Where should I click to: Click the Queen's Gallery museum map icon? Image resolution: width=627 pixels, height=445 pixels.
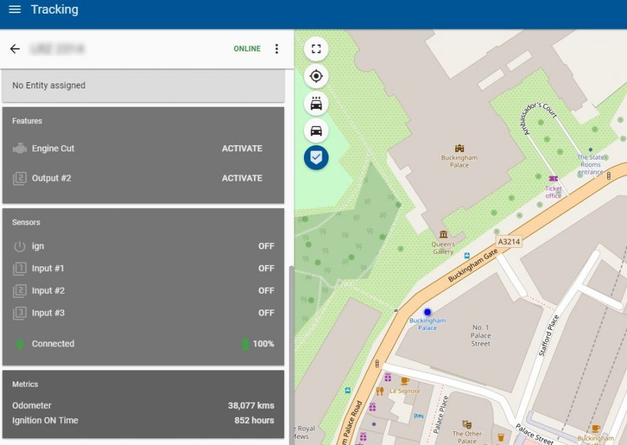[443, 234]
